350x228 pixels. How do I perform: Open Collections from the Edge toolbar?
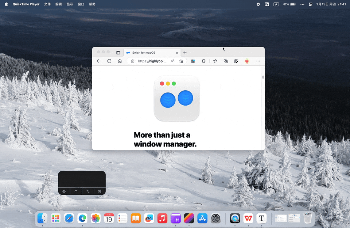pyautogui.click(x=226, y=61)
